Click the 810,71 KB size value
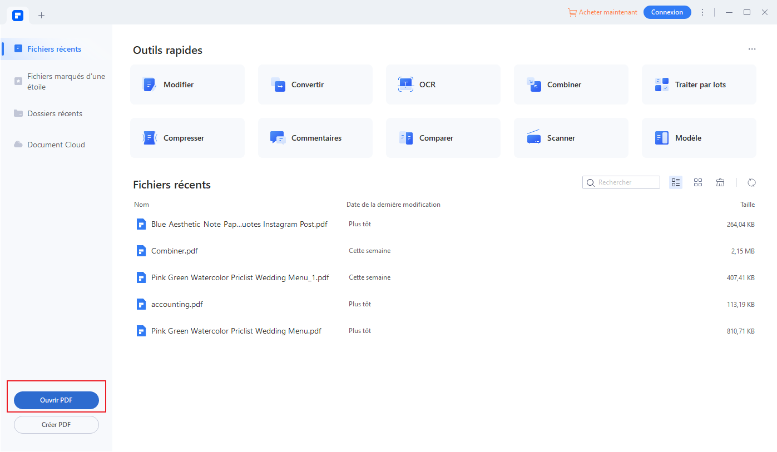Screen dimensions: 777x452 (740, 331)
